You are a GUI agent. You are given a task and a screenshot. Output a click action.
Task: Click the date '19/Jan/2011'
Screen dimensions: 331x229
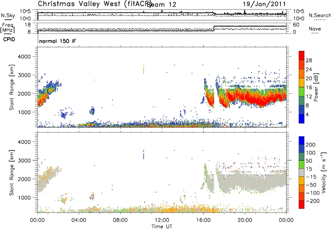pos(264,4)
